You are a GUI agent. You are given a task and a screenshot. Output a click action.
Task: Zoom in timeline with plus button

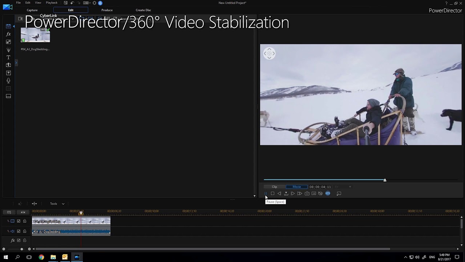tap(29, 249)
